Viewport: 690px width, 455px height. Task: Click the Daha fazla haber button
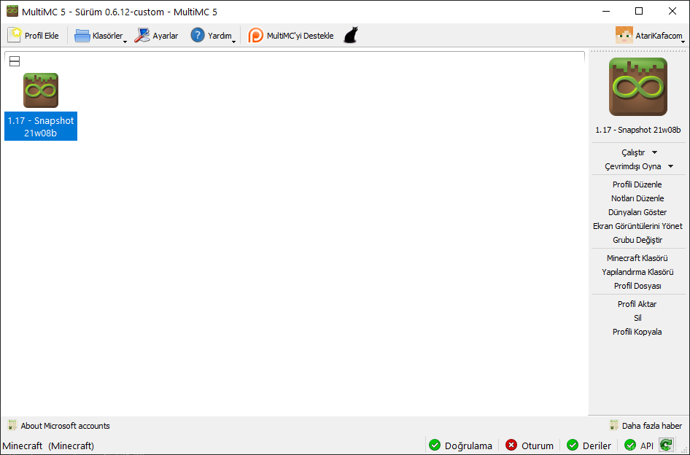[646, 426]
